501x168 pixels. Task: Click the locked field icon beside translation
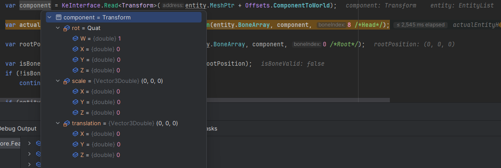click(x=67, y=123)
